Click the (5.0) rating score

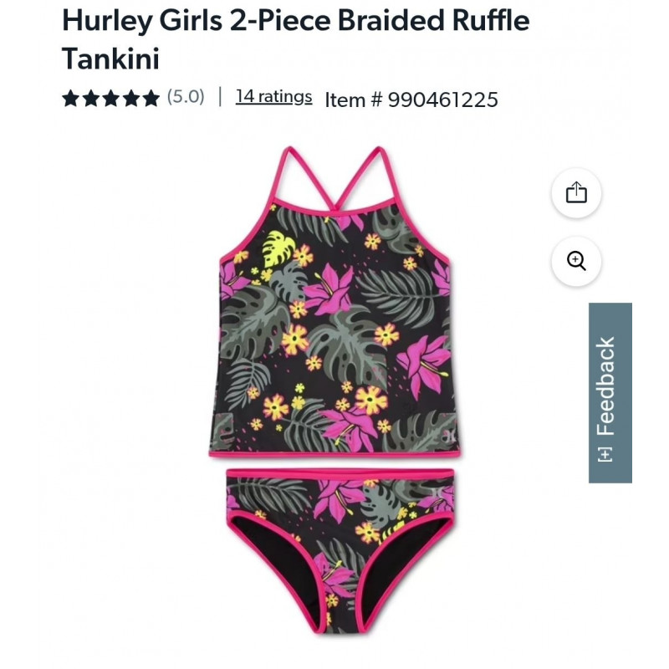(186, 97)
